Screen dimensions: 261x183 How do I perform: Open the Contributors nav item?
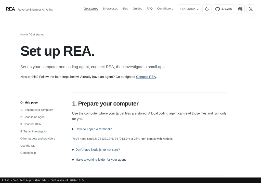[x=165, y=9]
